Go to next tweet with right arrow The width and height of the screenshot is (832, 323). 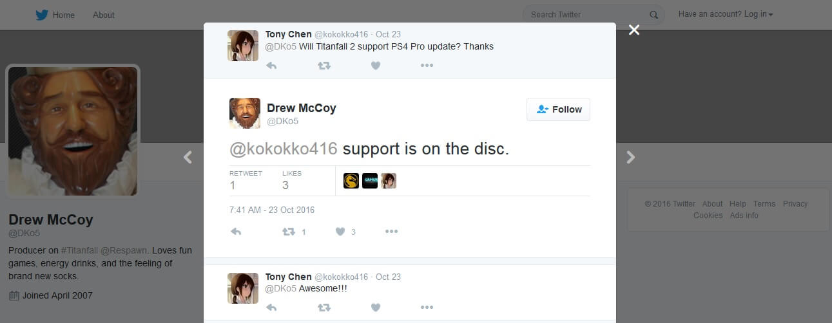(x=631, y=157)
